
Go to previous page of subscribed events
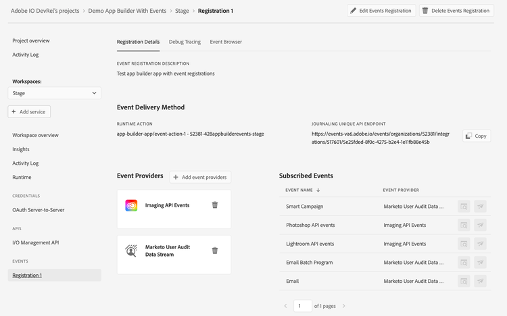[x=286, y=306]
